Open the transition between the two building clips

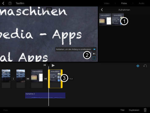(13, 79)
